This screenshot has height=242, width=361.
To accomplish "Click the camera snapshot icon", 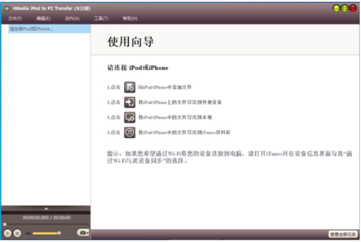I will [82, 232].
